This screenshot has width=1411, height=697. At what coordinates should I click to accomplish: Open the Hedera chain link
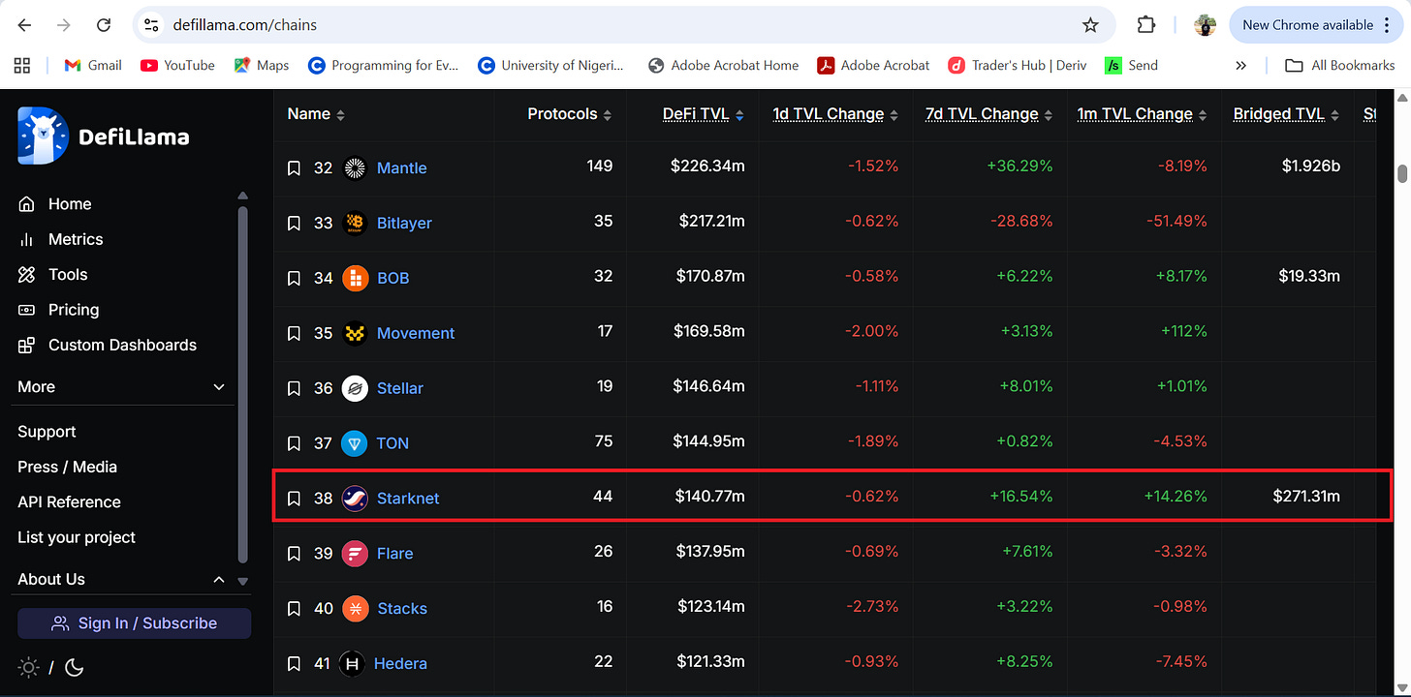coord(400,664)
